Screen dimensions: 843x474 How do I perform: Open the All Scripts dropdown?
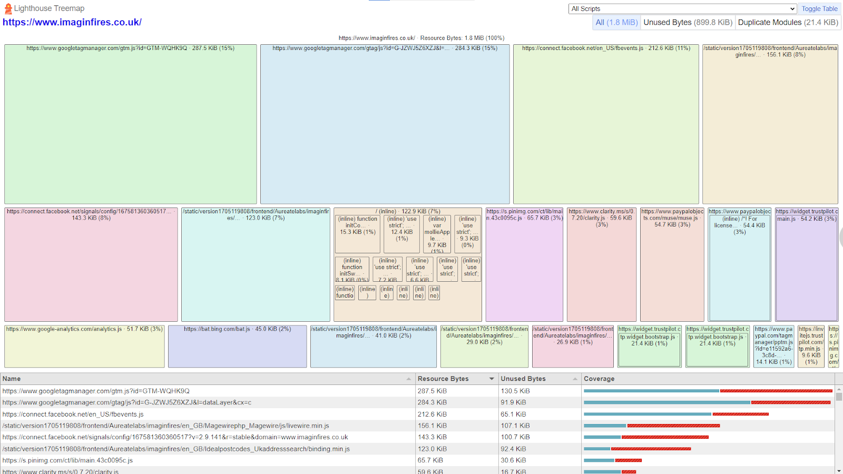[682, 9]
